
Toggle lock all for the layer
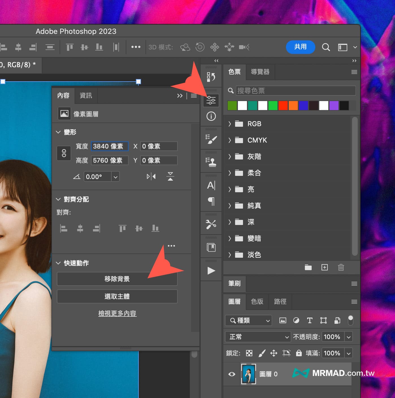[x=299, y=353]
